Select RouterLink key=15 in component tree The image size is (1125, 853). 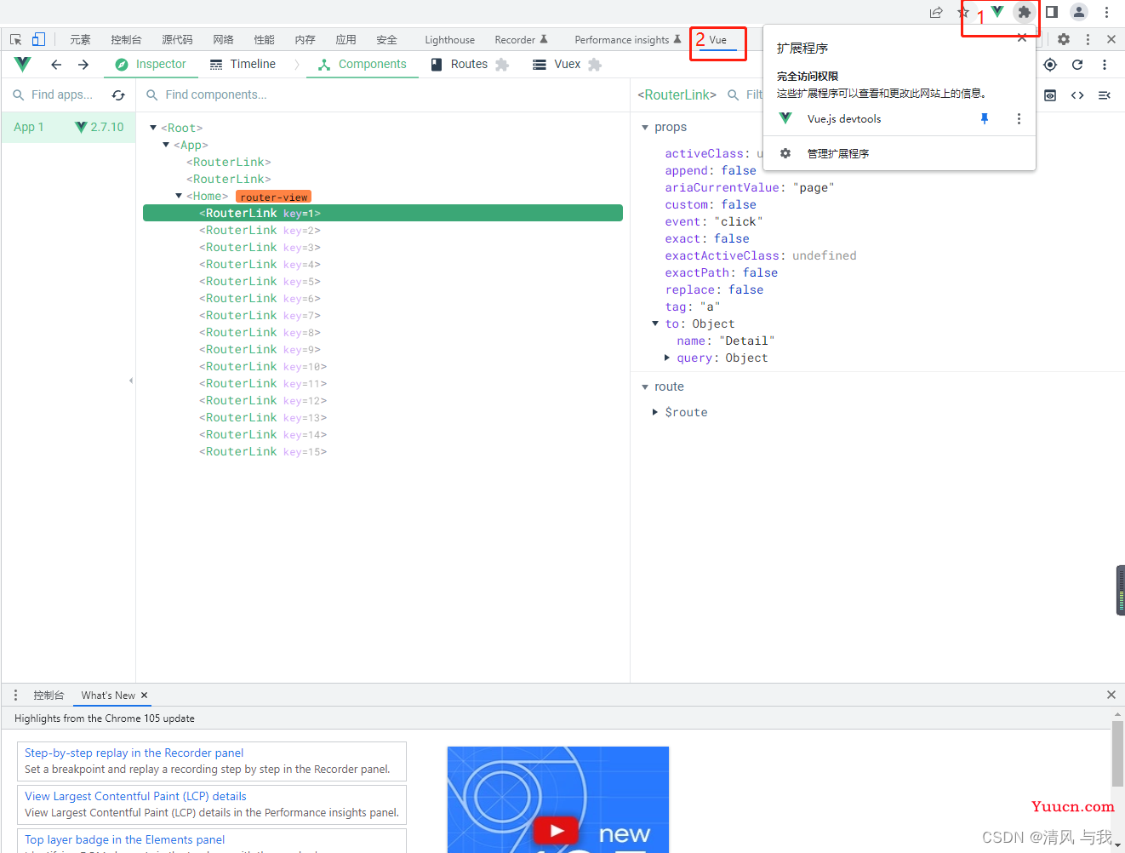click(383, 452)
